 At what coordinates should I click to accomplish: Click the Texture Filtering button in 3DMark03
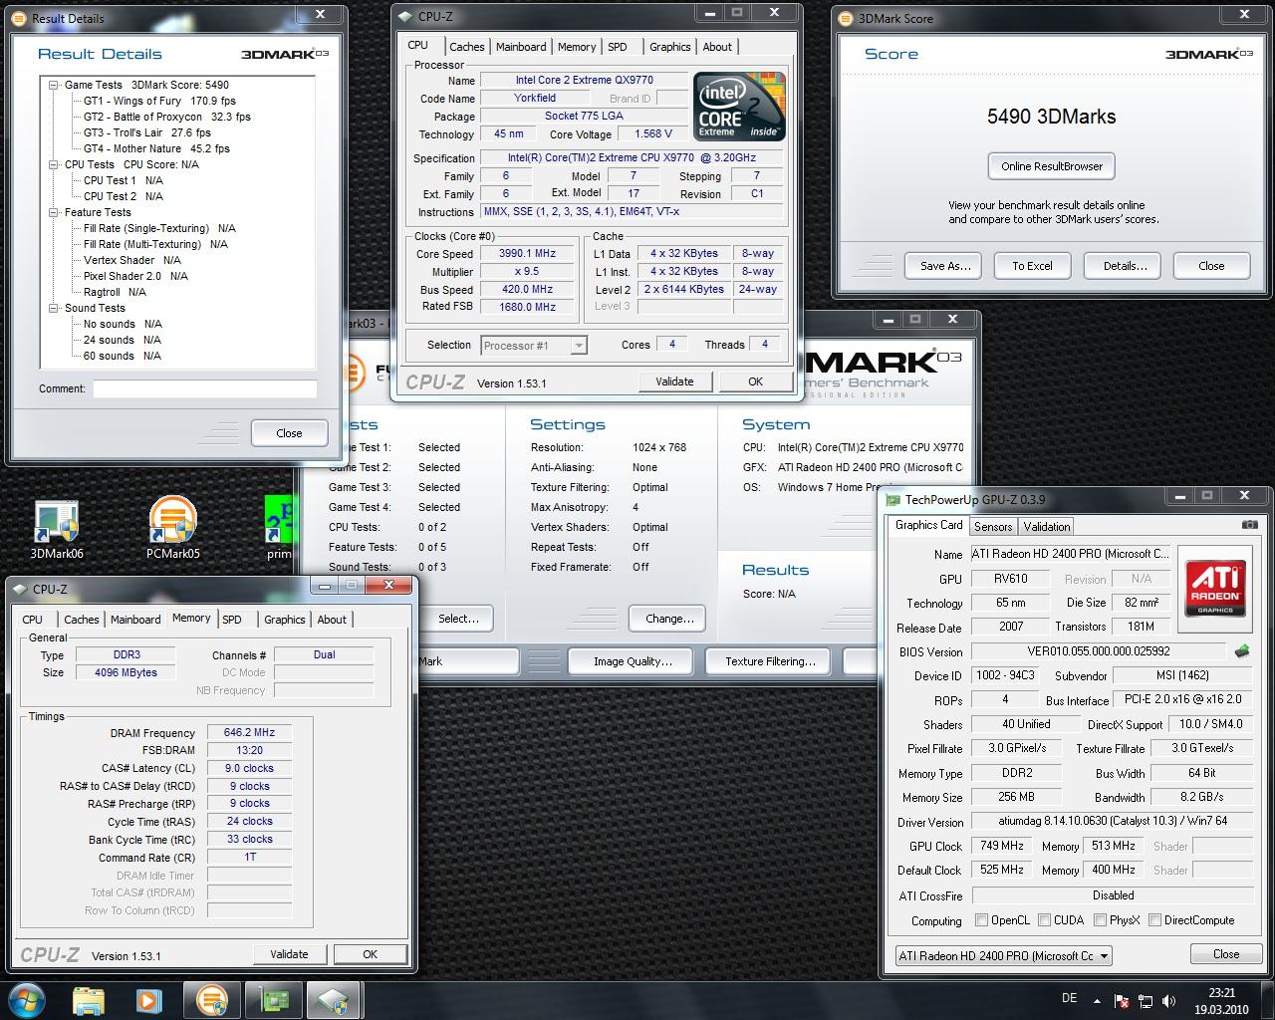[770, 661]
